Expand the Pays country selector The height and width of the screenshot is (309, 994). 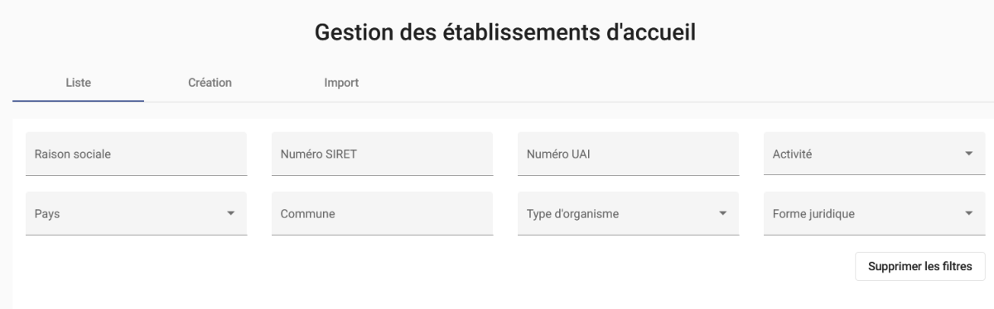coord(136,213)
